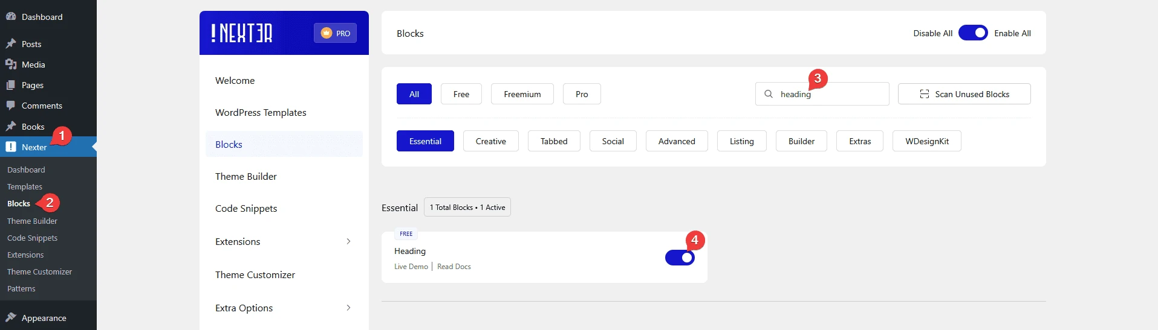The height and width of the screenshot is (330, 1158).
Task: Click the Essential section heading text
Action: 400,208
